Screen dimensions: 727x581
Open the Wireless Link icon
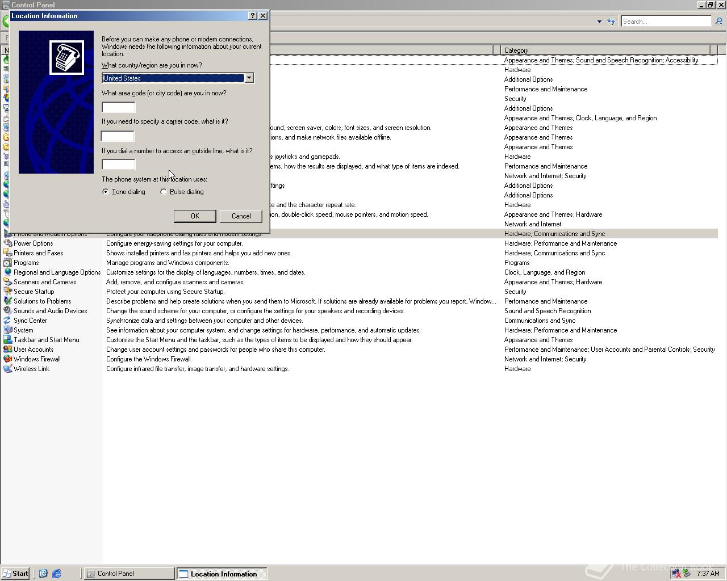click(x=7, y=369)
